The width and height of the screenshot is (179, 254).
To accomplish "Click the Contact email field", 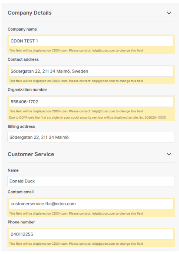I will [91, 204].
